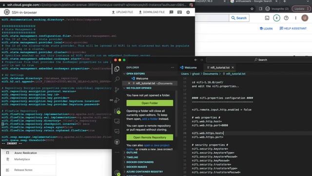This screenshot has width=312, height=176.
Task: Open notifications badge showing 2
Action: (x=276, y=18)
